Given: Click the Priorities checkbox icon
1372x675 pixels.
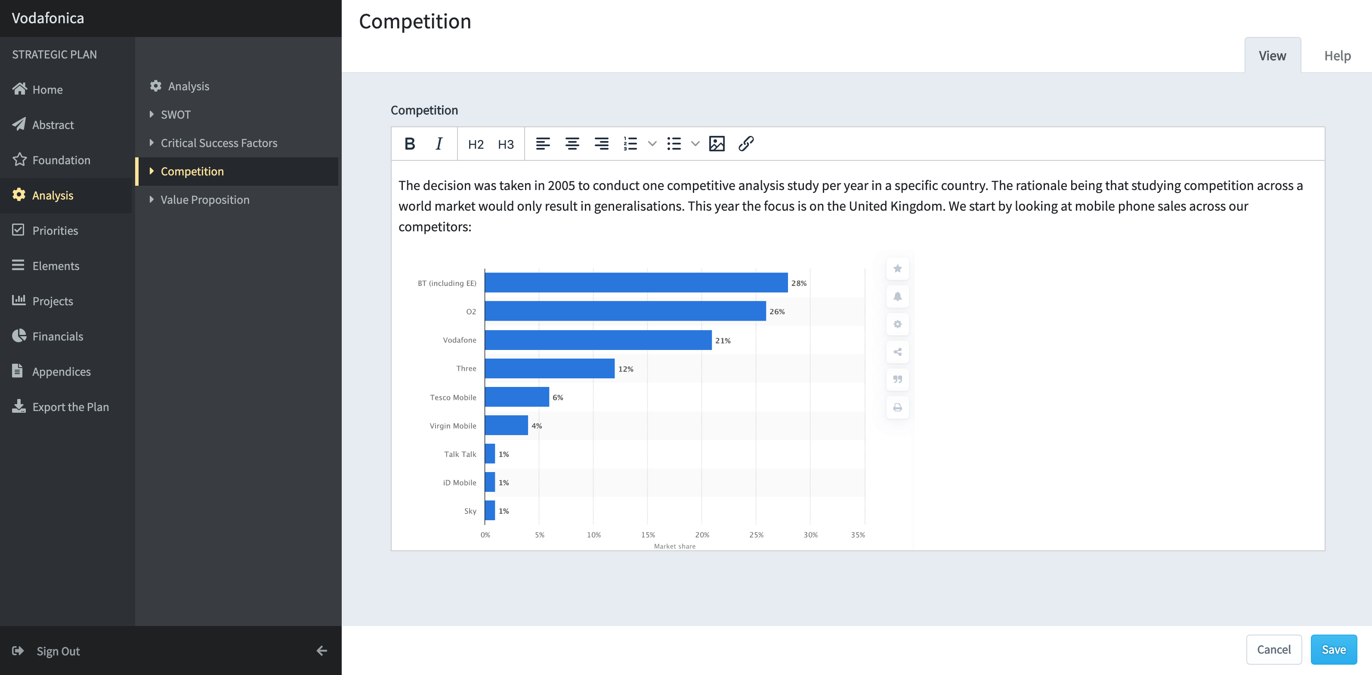Looking at the screenshot, I should [18, 230].
